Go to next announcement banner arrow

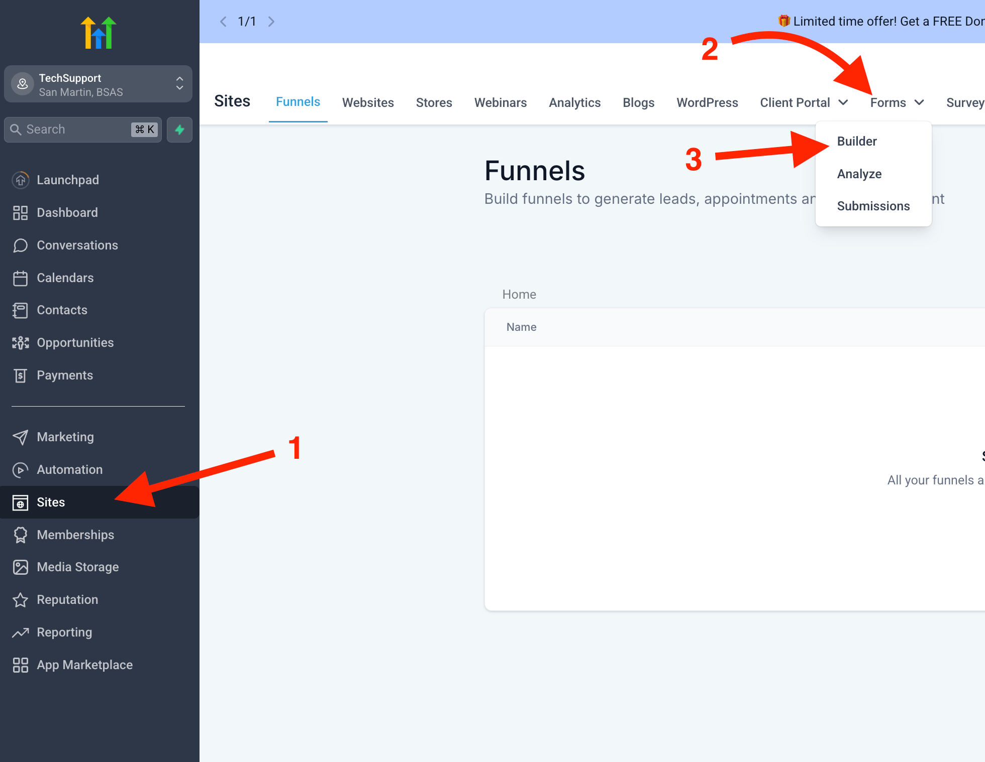[x=271, y=22]
